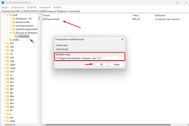Screen dimensions: 189x126
Task: Collapse the shell tree node
Action: tap(7, 15)
